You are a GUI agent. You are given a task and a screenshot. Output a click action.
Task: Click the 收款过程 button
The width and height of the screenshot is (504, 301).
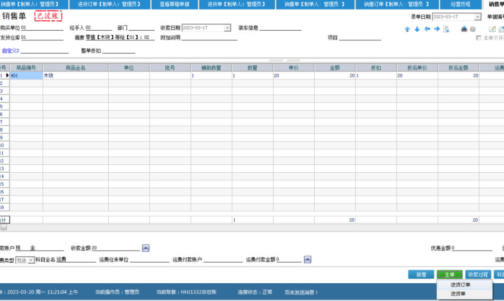click(478, 274)
